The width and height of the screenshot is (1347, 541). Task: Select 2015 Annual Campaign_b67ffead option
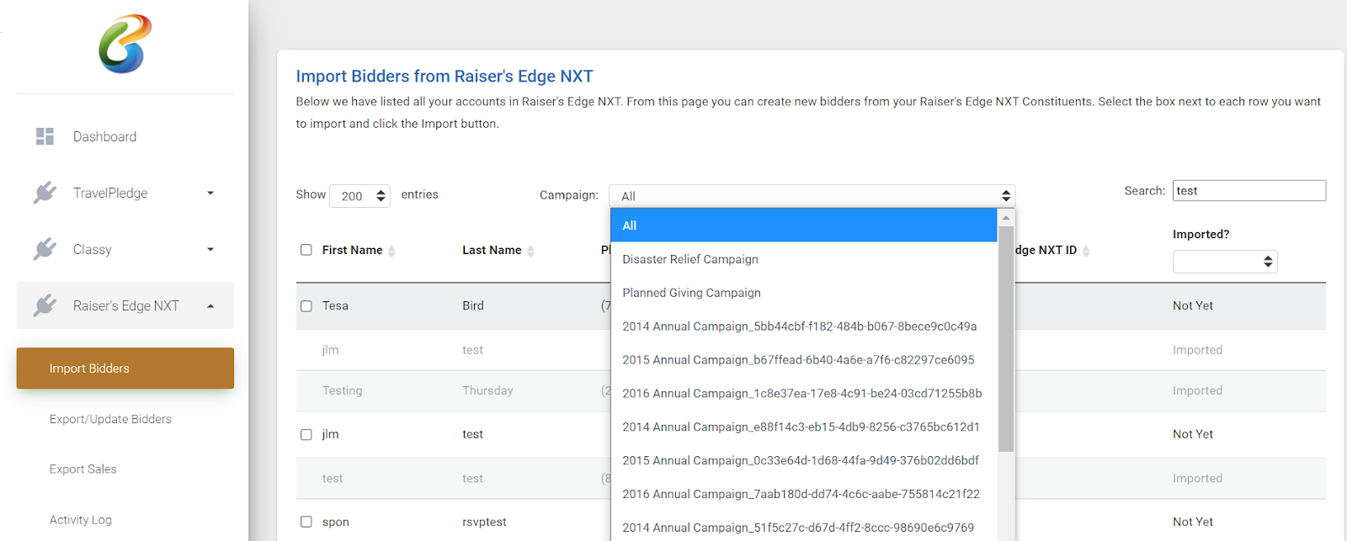click(804, 360)
